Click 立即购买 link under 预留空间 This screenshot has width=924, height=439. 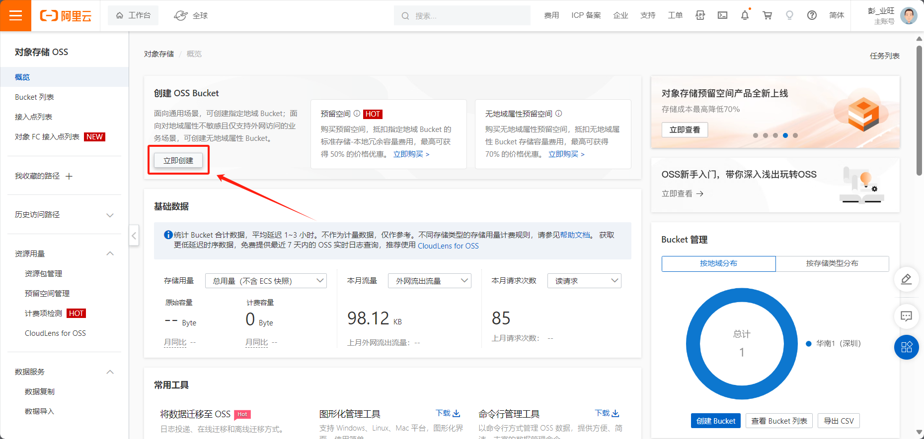pyautogui.click(x=411, y=154)
